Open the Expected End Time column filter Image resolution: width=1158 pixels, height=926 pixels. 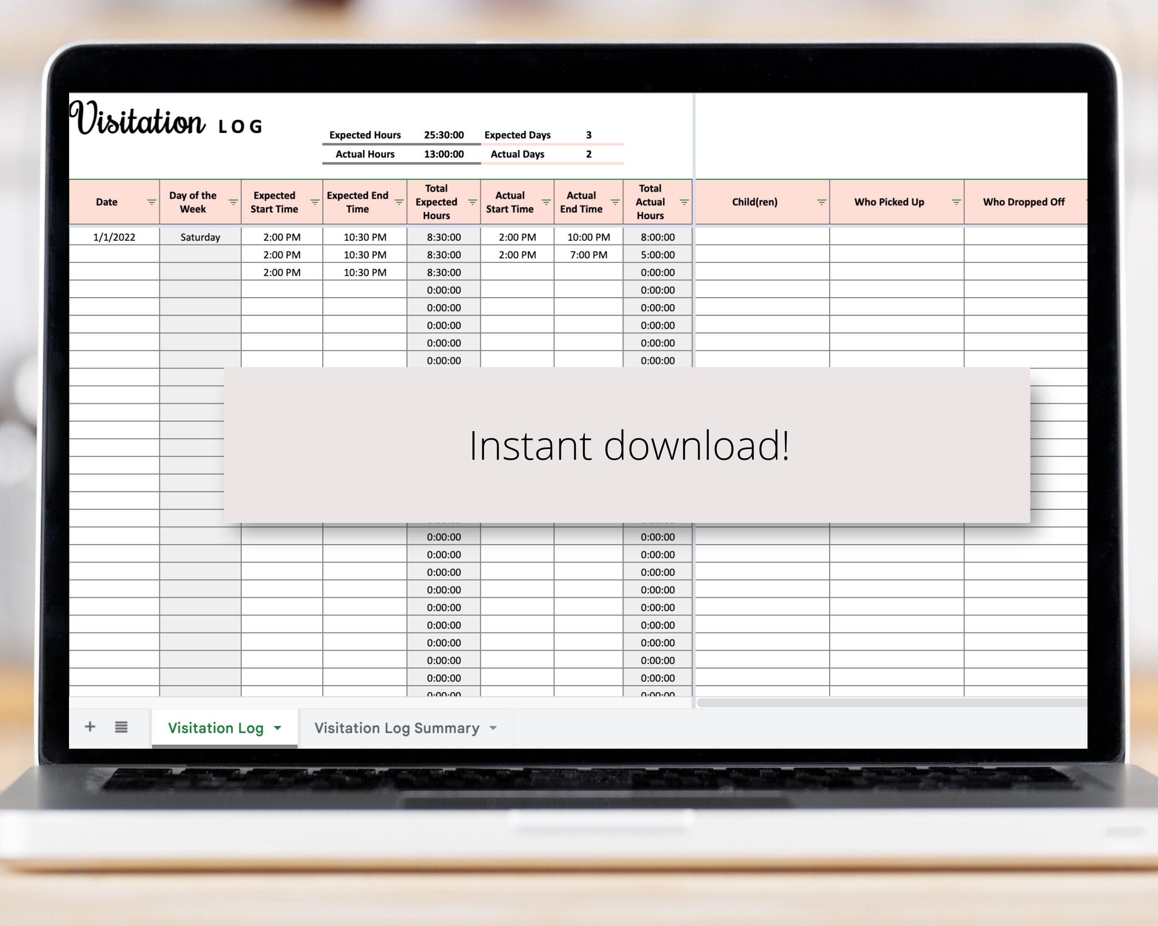pyautogui.click(x=398, y=202)
